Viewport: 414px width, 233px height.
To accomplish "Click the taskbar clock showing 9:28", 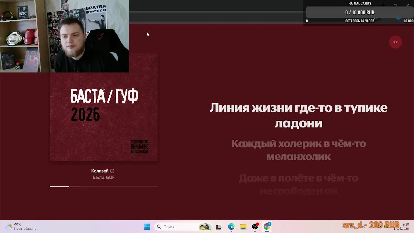I will pyautogui.click(x=402, y=227).
